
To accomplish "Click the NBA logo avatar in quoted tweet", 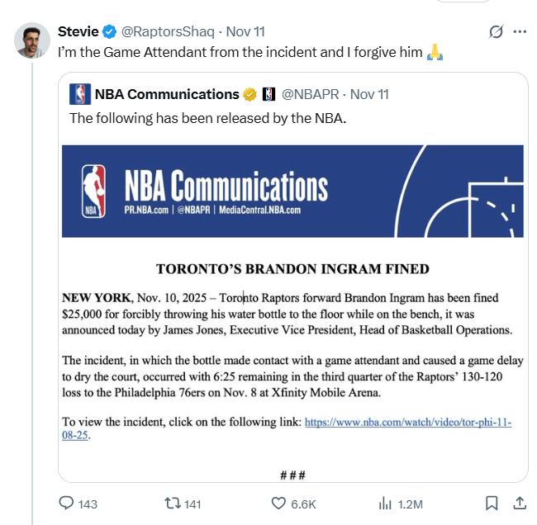I will coord(79,94).
